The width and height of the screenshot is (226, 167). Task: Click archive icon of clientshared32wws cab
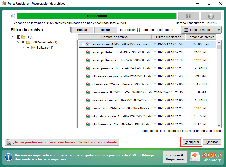(x=88, y=84)
